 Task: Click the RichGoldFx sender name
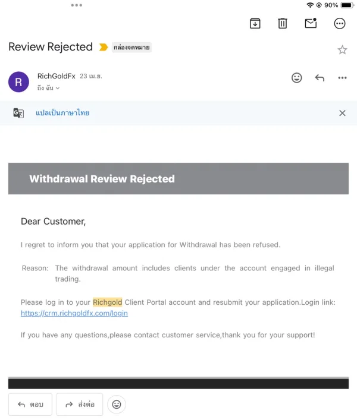coord(56,76)
